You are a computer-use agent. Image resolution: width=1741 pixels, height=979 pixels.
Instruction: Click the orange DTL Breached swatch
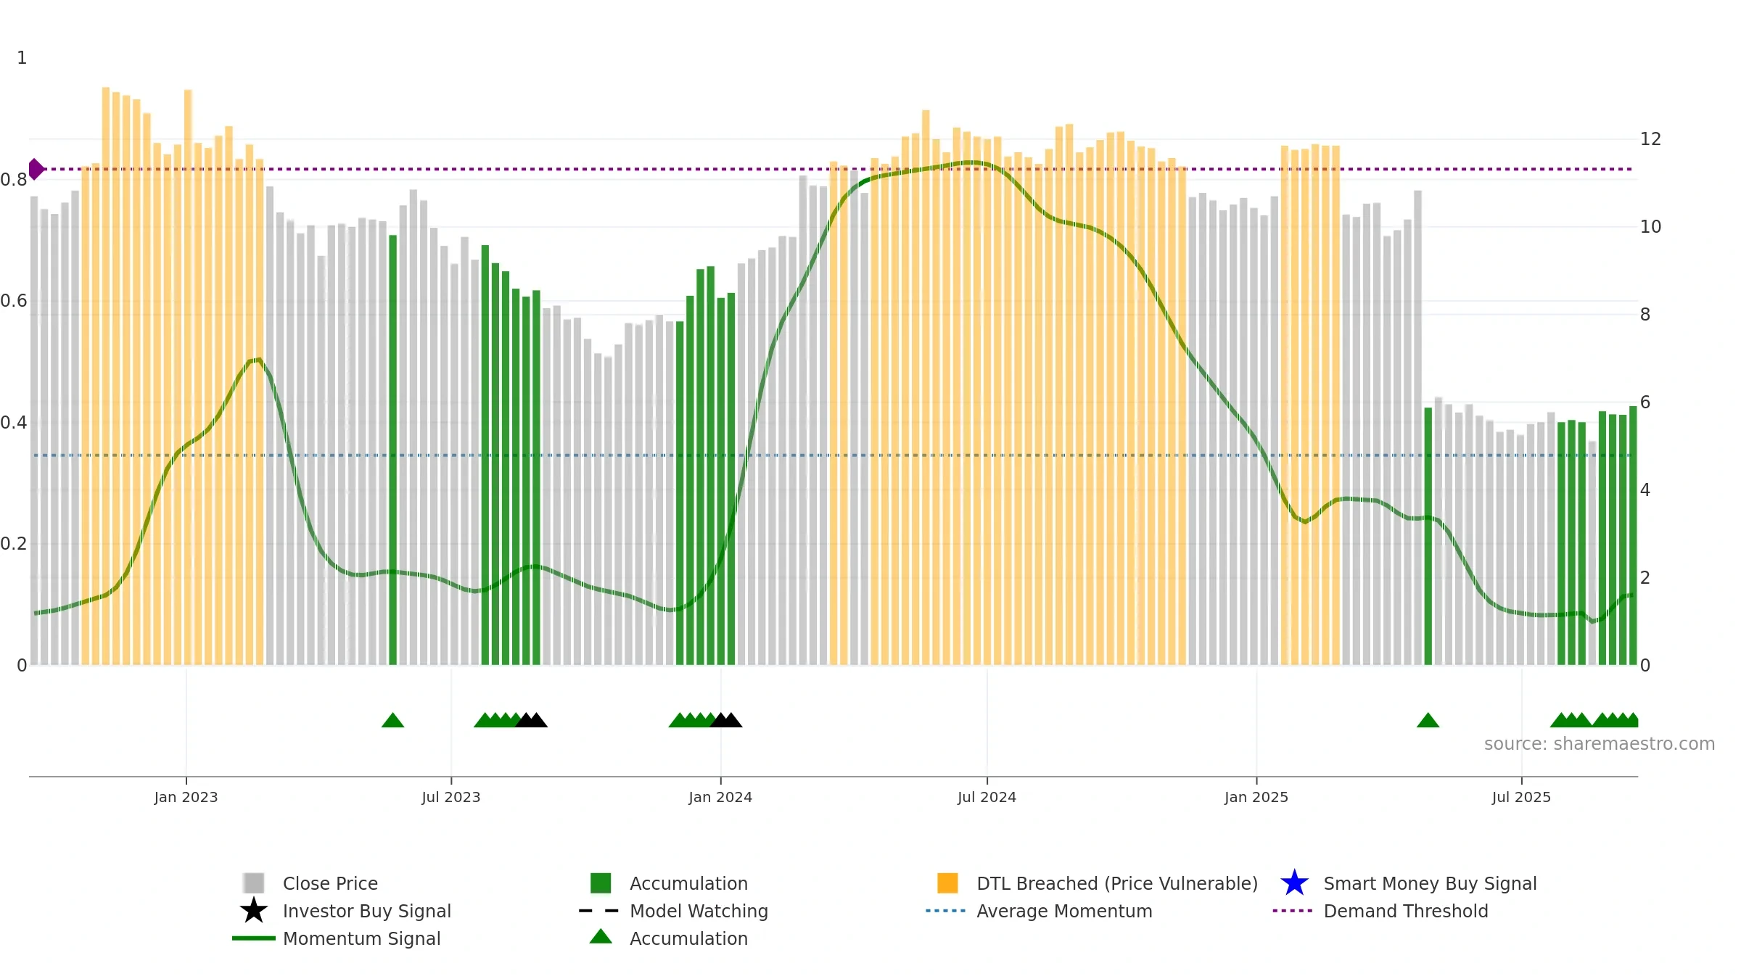click(x=947, y=883)
